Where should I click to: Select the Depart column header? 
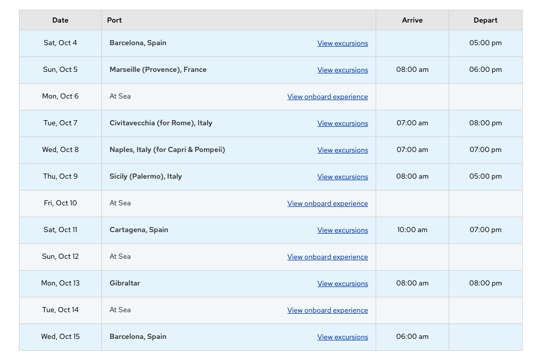tap(485, 20)
